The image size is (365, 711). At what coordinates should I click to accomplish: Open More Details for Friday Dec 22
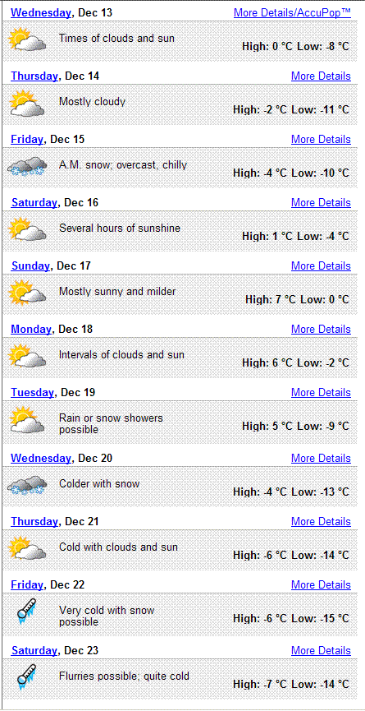(322, 584)
